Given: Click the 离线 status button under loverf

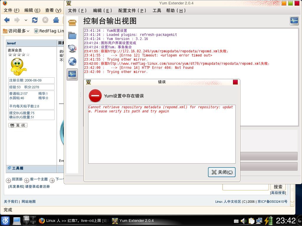Looking at the screenshot, I should coord(18,125).
